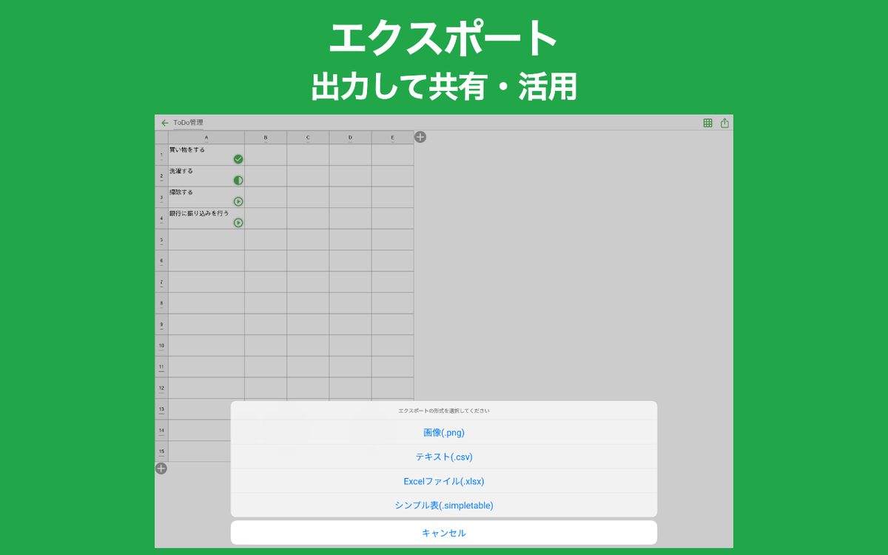Image resolution: width=888 pixels, height=555 pixels.
Task: Select column A header
Action: click(x=206, y=138)
